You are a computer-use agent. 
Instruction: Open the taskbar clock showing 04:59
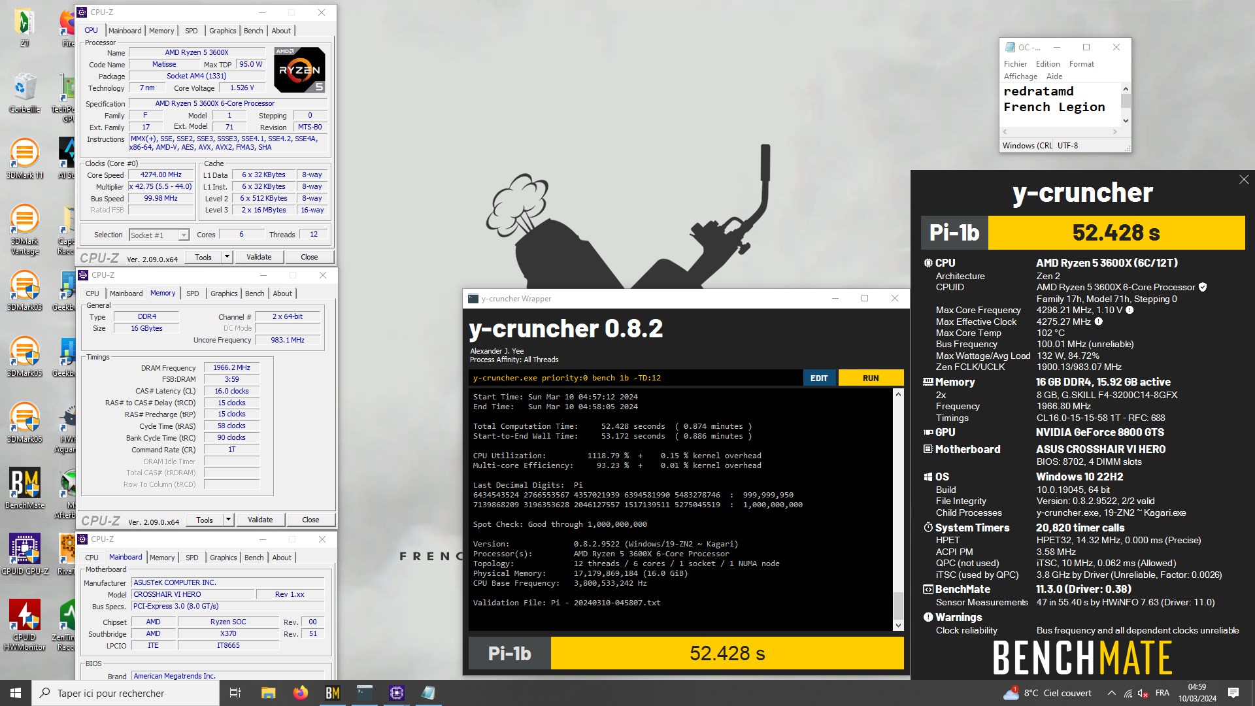[1197, 693]
